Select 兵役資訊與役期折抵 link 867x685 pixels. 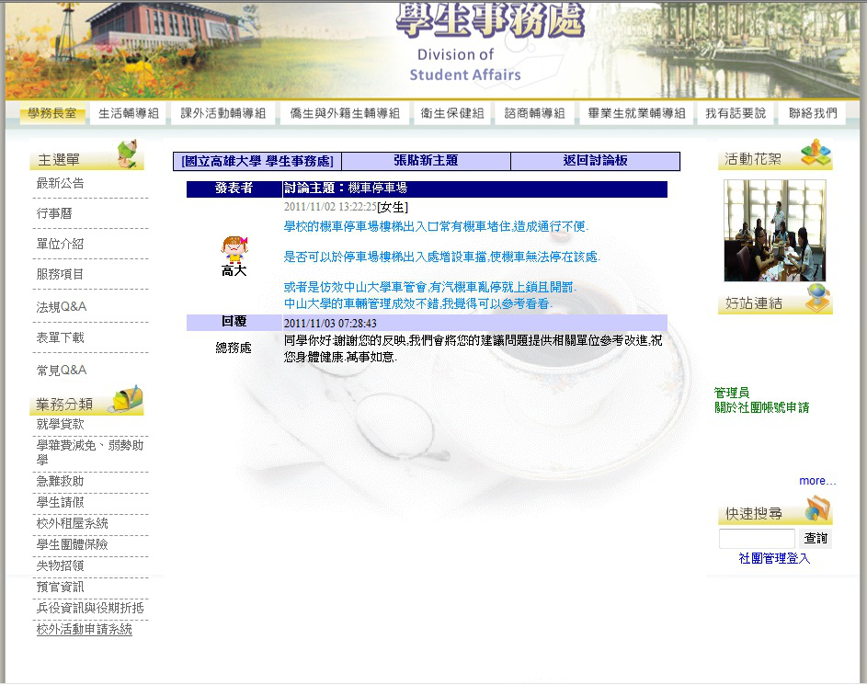click(x=90, y=608)
